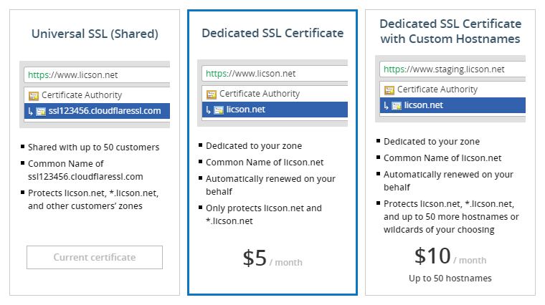Click the child arrow icon in Dedicated SSL card
This screenshot has height=305, width=545.
click(x=208, y=110)
